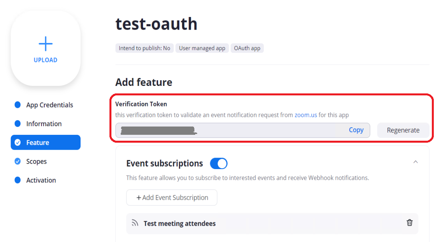The height and width of the screenshot is (242, 435).
Task: Copy the verification token
Action: click(356, 130)
